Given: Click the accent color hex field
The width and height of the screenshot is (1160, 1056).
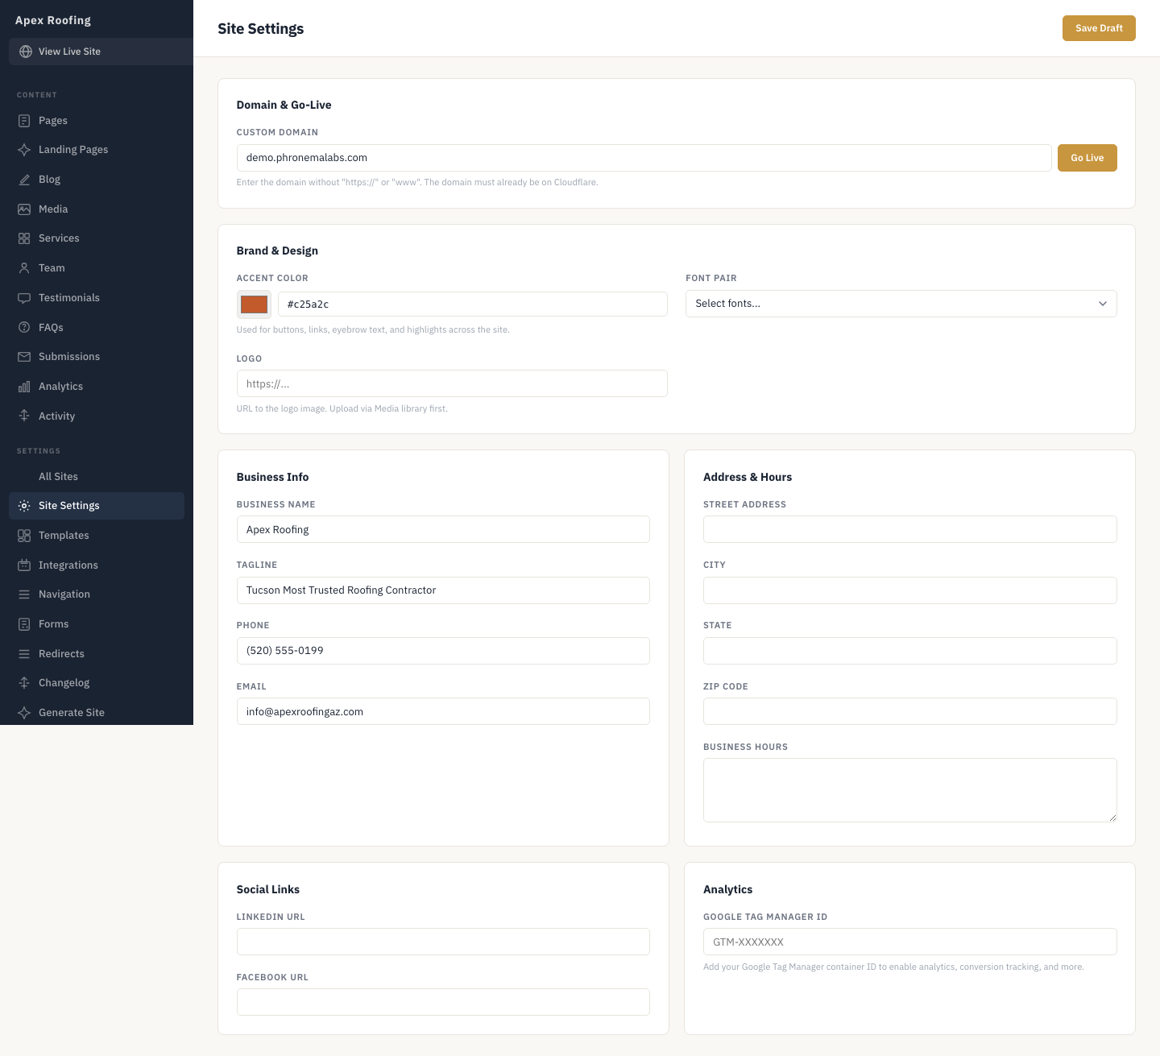Looking at the screenshot, I should tap(472, 304).
